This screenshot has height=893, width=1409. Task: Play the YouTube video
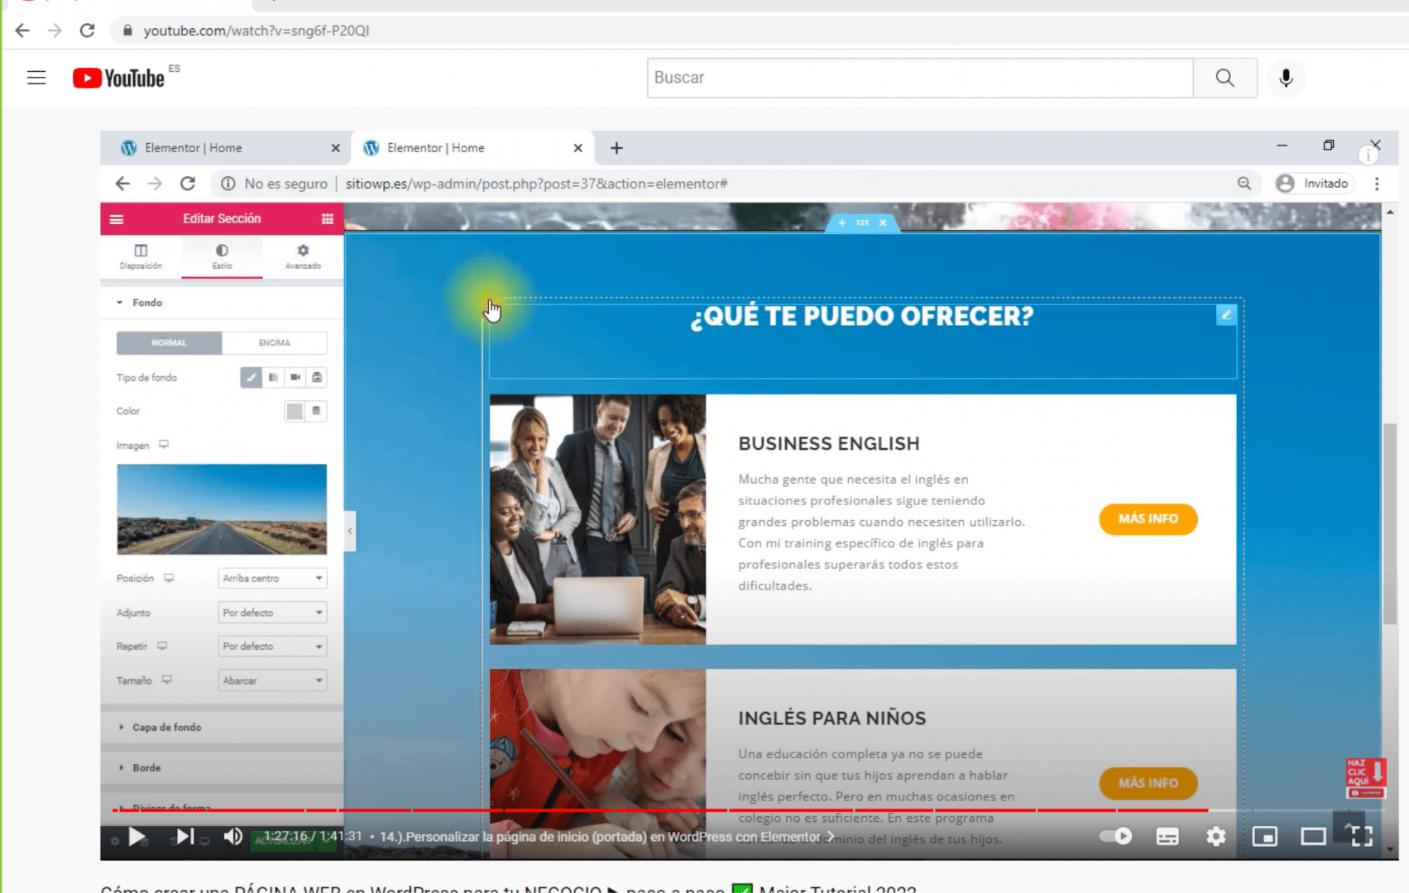pyautogui.click(x=137, y=837)
